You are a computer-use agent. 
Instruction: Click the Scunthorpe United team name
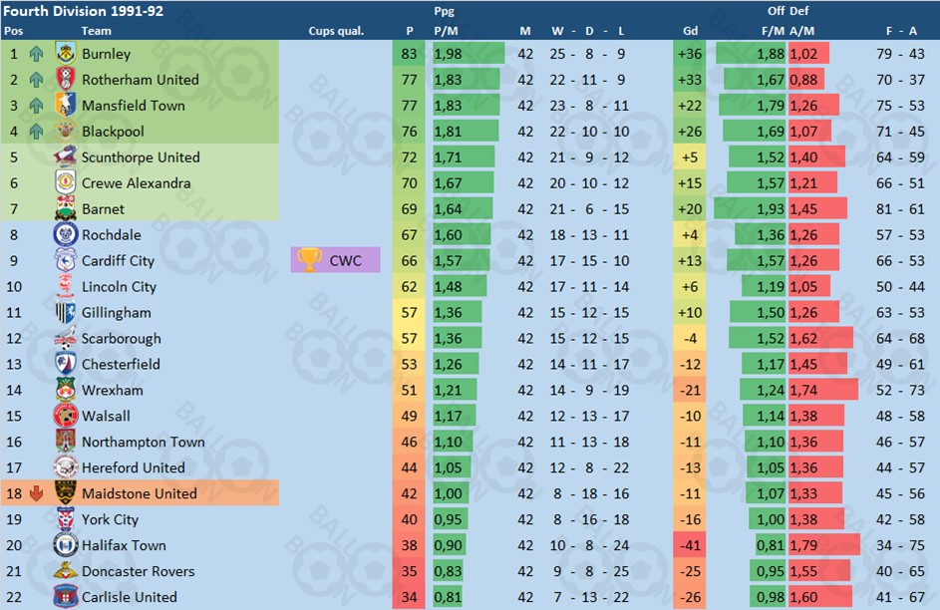point(141,157)
